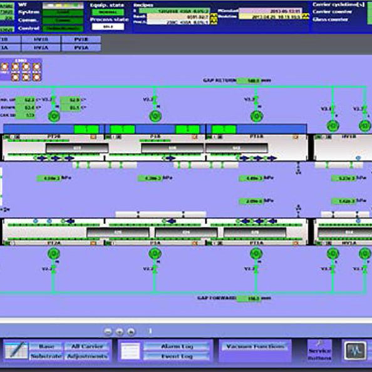372x372 pixels.
Task: Click valve on return line above second pump
Action: pos(155,100)
